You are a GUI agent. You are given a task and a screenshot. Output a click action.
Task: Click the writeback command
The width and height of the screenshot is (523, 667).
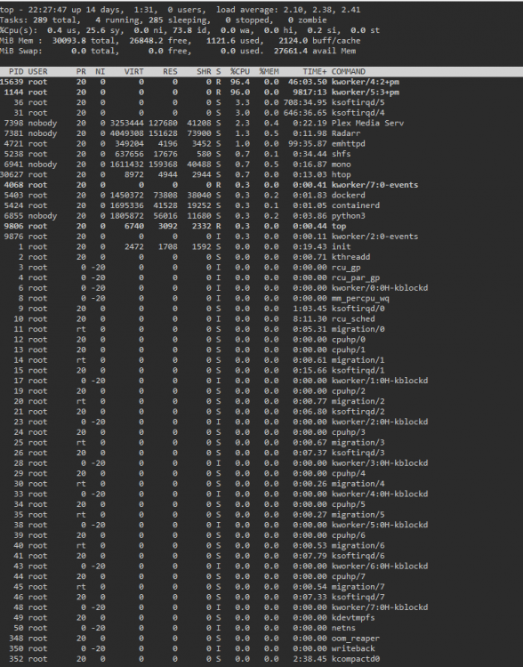[x=353, y=648]
